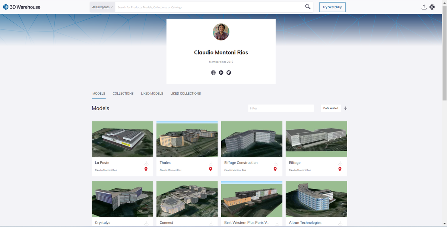Open the Eiffage Construction thumbnail
The image size is (447, 227).
[x=252, y=139]
